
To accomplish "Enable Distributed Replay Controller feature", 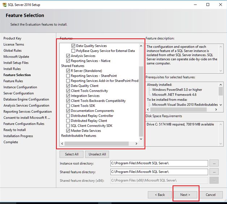I will coord(68,116).
